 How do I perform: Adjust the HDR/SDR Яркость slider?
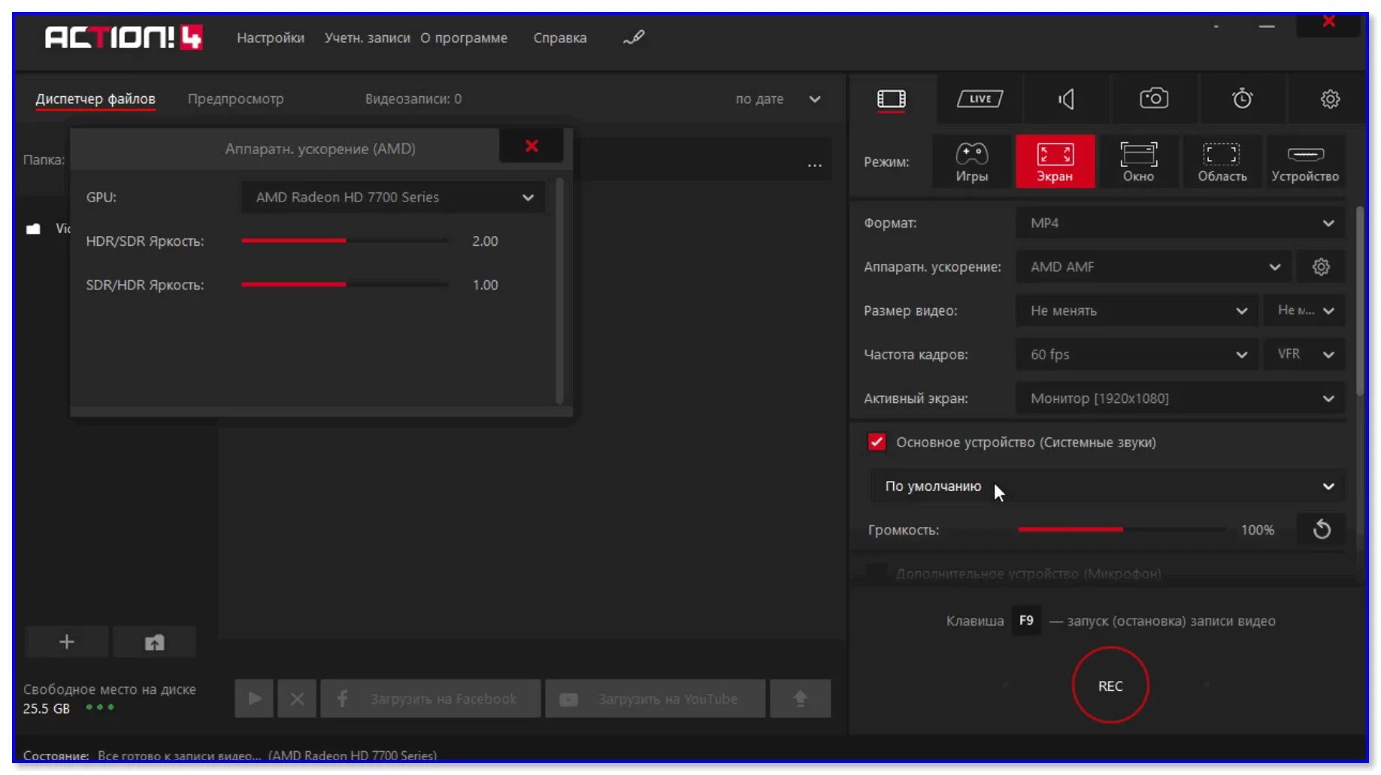[344, 241]
